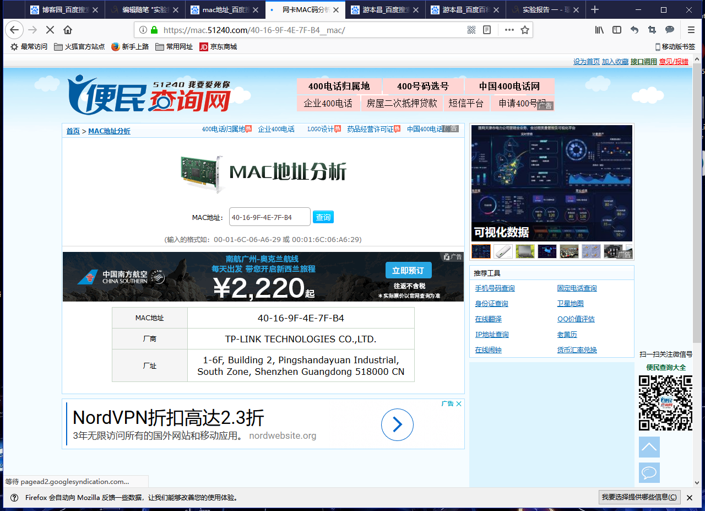Screen dimensions: 705x511
Task: Open the speech bubble toolbar icon
Action: 670,30
